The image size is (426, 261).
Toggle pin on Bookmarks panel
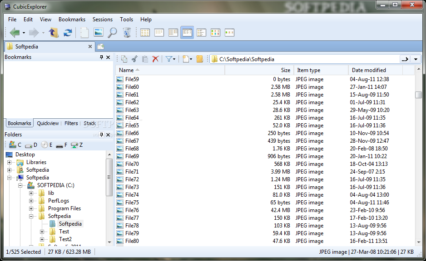click(x=101, y=57)
